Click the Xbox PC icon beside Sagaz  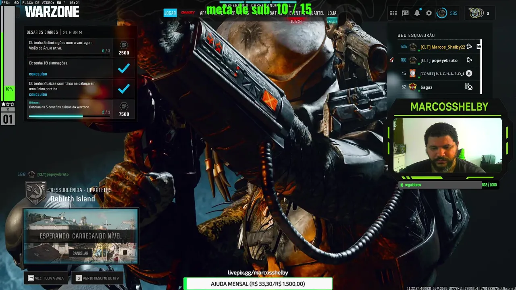pos(469,87)
